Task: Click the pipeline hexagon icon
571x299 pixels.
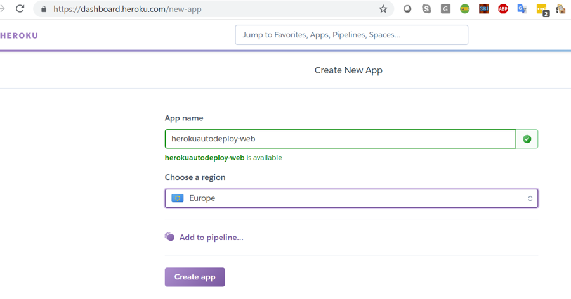Action: (169, 237)
